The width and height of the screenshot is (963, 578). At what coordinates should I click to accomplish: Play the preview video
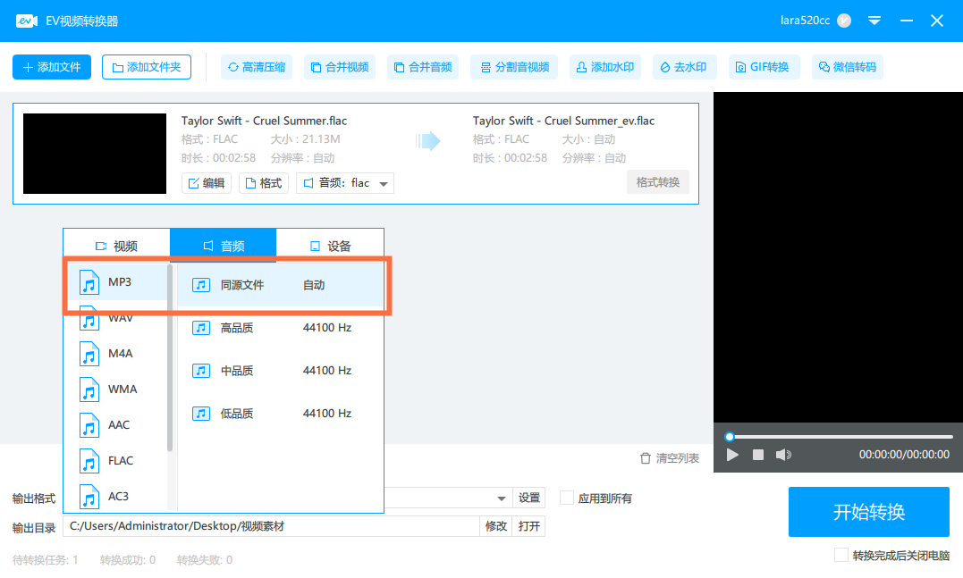732,455
